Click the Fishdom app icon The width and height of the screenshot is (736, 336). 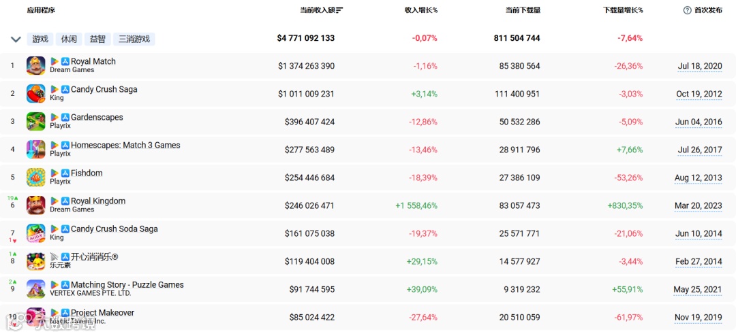point(36,178)
